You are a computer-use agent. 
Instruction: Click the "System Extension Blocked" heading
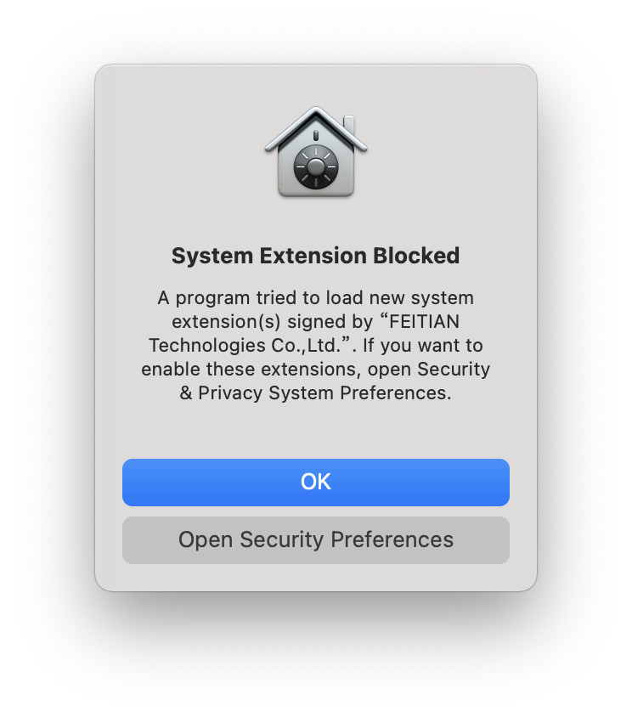(315, 256)
